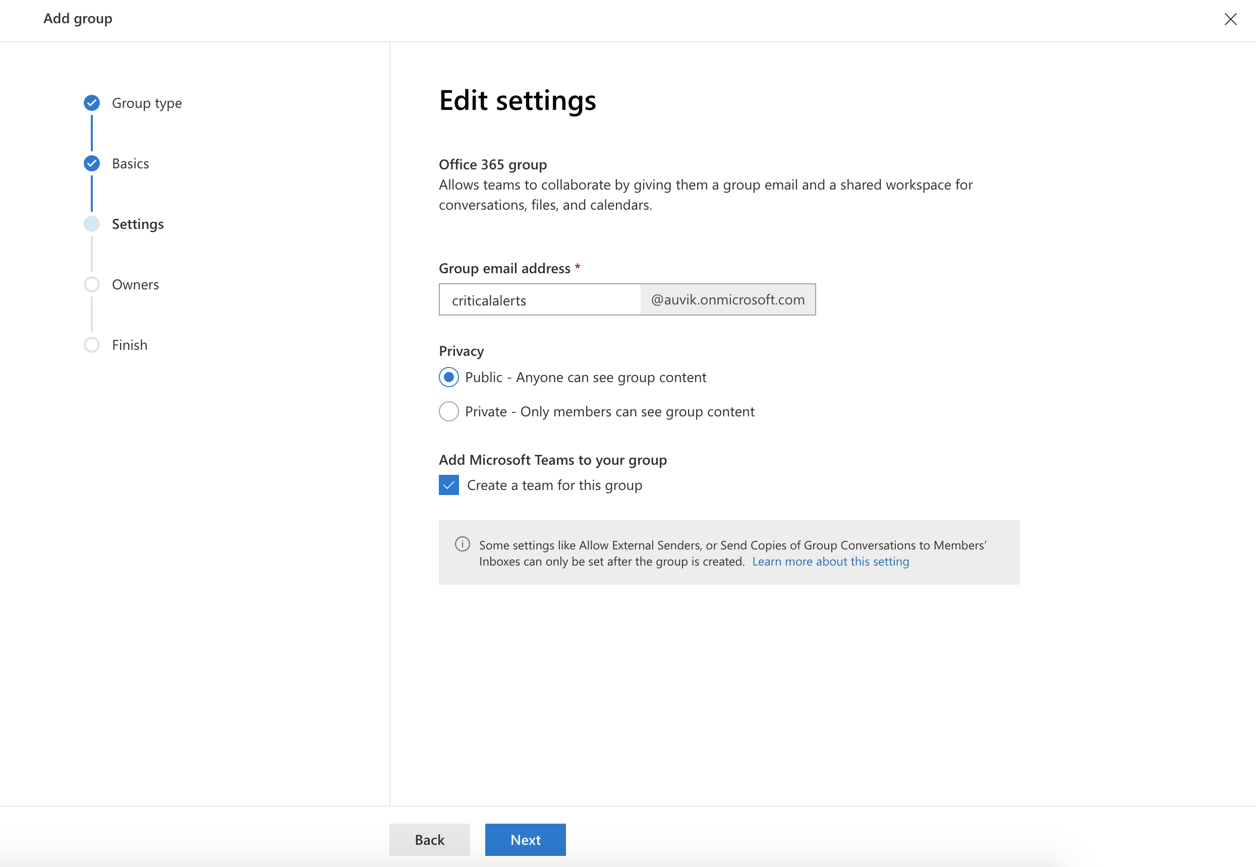Click the Owners step indicator circle
The width and height of the screenshot is (1256, 867).
[92, 284]
